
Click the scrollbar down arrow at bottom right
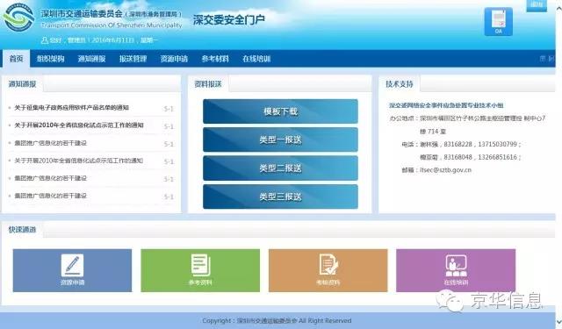[558, 321]
